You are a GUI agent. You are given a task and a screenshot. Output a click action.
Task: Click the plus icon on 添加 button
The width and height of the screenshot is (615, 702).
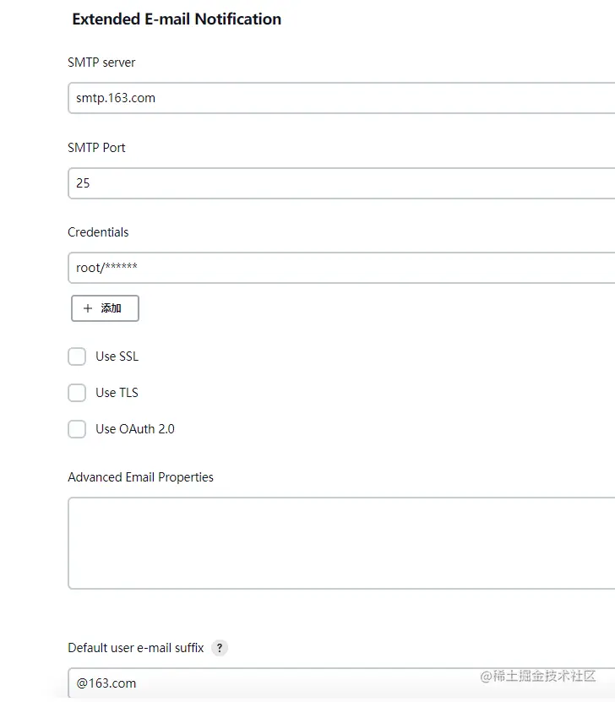[88, 308]
